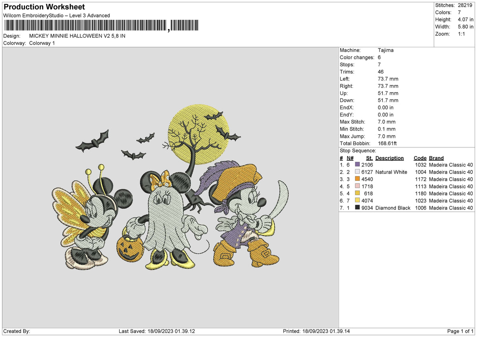Click the Height value 4.07 in
This screenshot has height=337, width=477.
pos(465,19)
